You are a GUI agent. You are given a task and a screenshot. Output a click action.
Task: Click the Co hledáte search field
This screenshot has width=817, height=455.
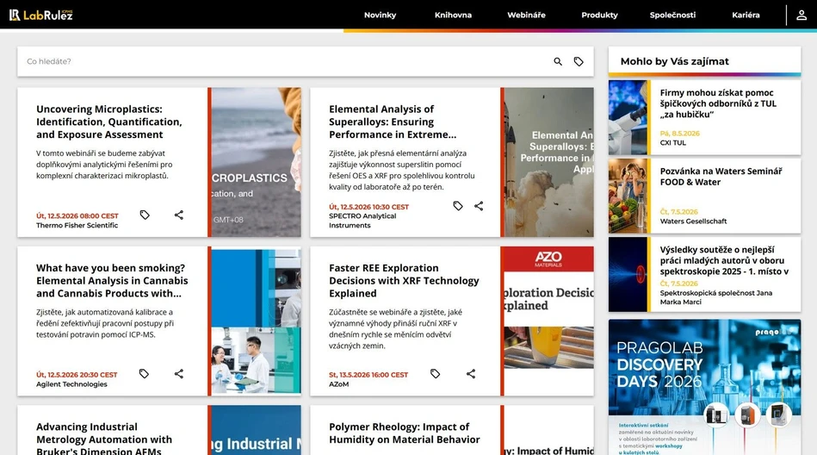pos(284,61)
